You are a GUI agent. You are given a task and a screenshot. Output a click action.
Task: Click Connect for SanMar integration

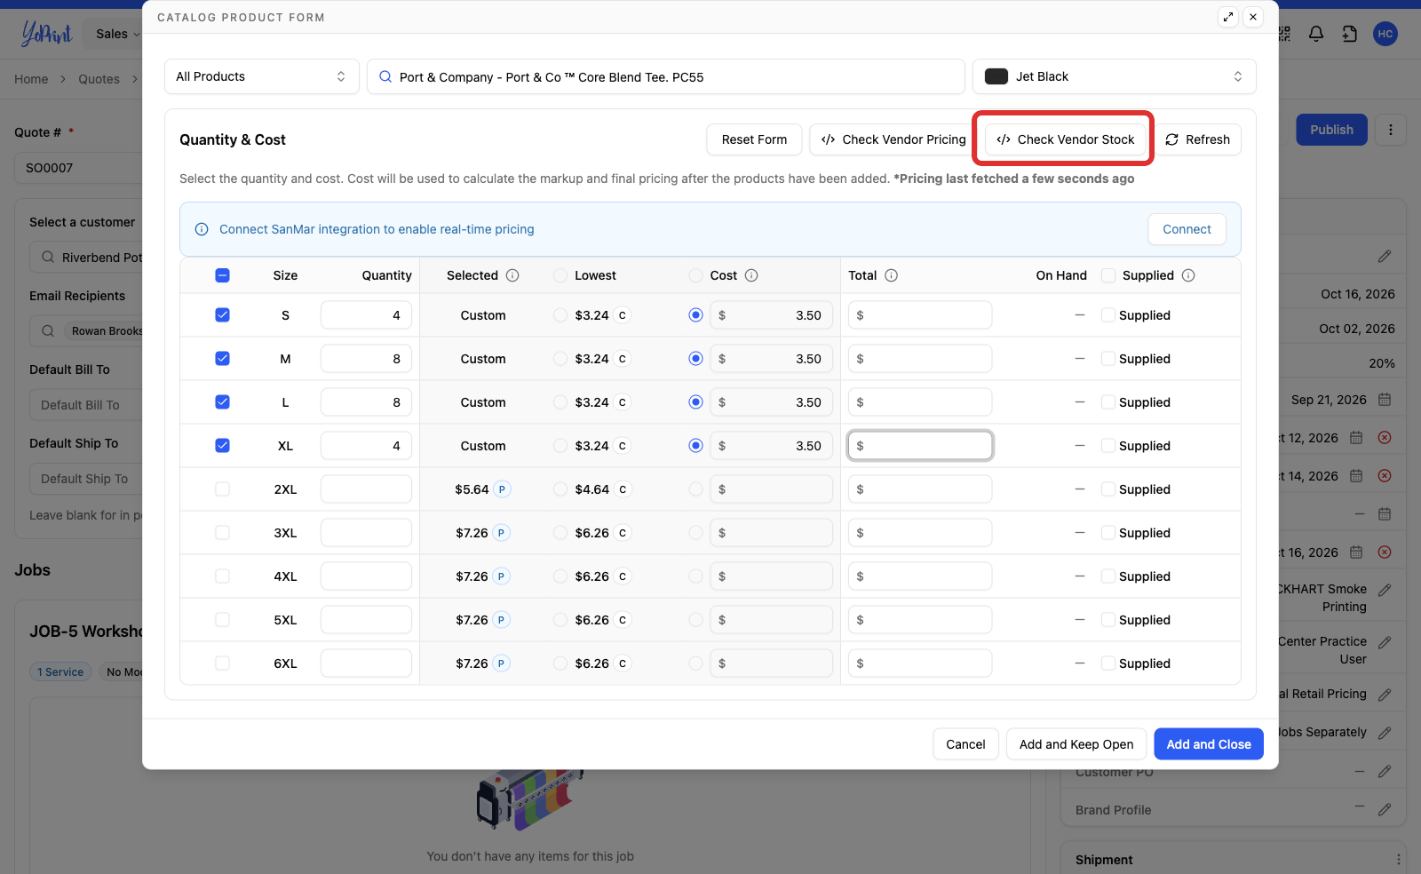tap(1187, 229)
